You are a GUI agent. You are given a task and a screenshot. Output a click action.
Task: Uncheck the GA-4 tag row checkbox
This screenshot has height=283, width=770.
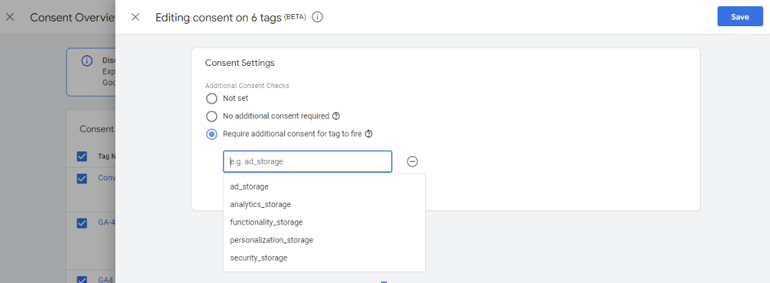click(x=82, y=223)
